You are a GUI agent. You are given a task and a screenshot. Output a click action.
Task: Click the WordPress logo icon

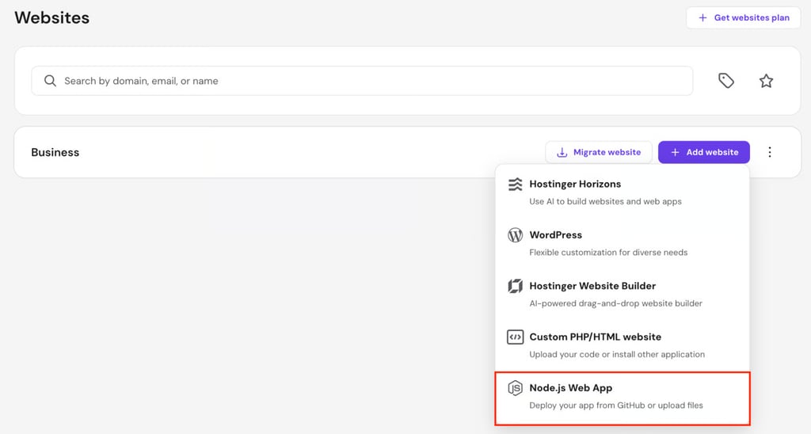point(515,235)
